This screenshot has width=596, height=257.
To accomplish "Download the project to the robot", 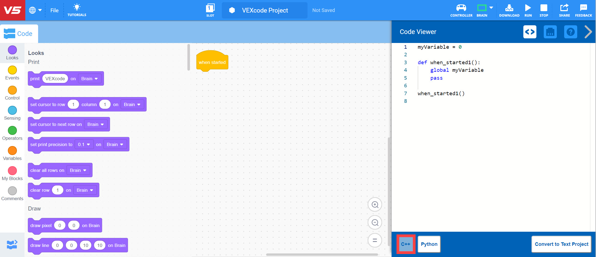I will 509,10.
